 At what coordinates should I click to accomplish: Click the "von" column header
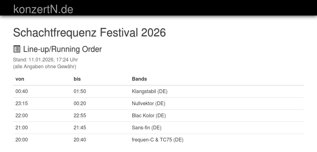20,79
